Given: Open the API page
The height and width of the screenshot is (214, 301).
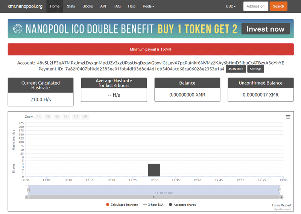Looking at the screenshot, I should click(103, 6).
